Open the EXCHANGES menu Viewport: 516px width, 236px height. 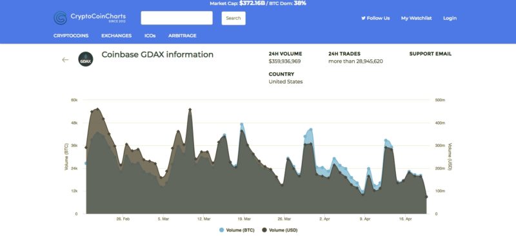117,35
